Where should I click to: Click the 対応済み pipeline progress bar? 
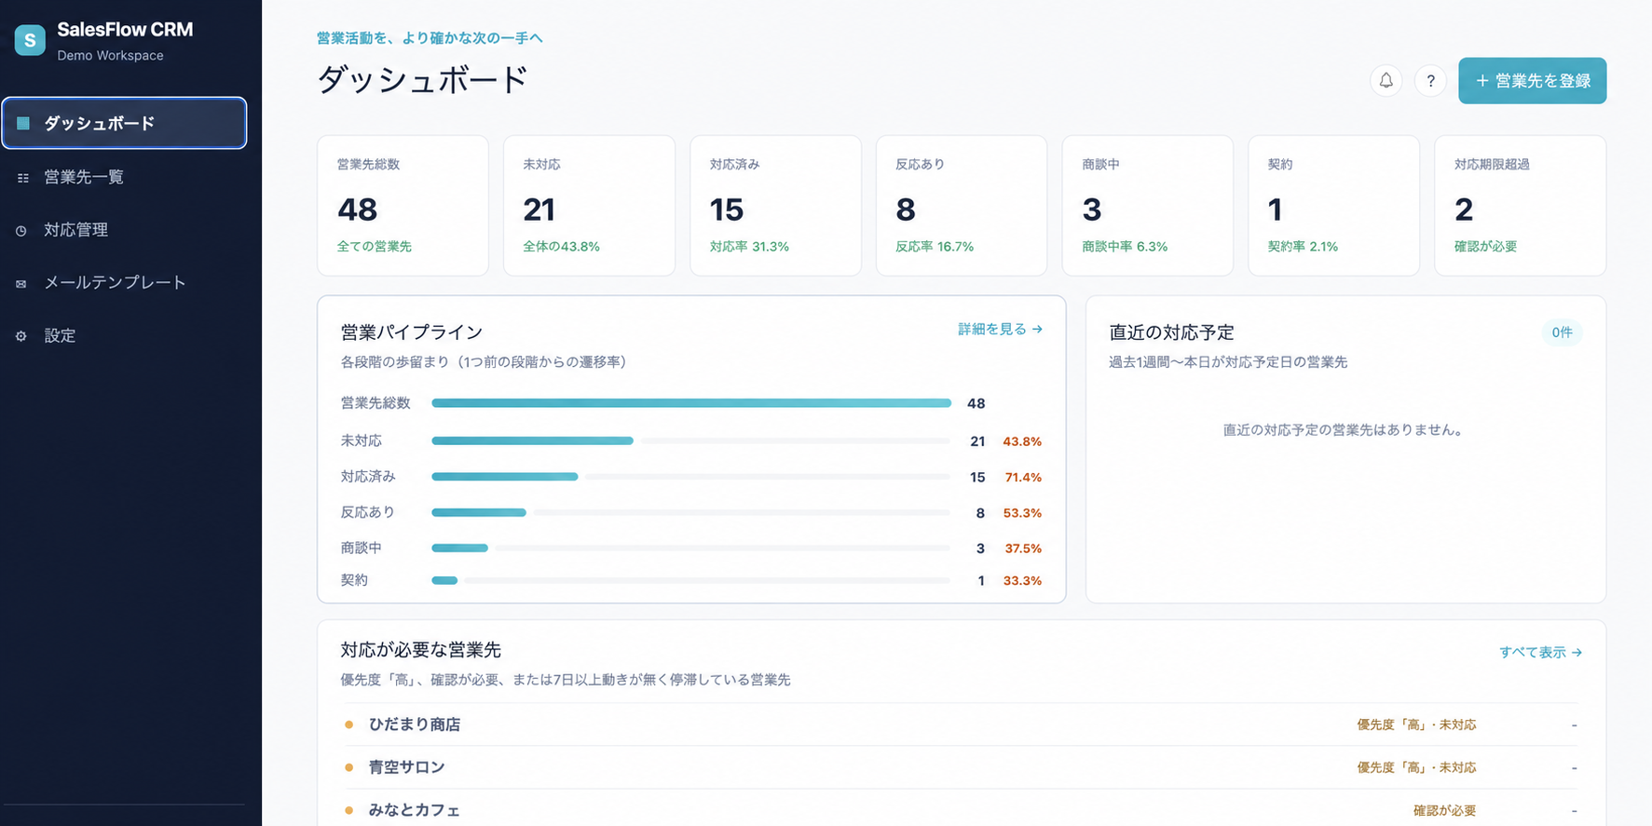pyautogui.click(x=691, y=477)
